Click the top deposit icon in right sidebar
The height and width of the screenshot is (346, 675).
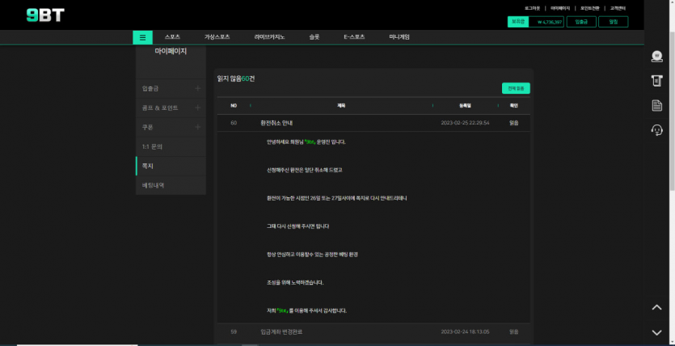tap(656, 56)
